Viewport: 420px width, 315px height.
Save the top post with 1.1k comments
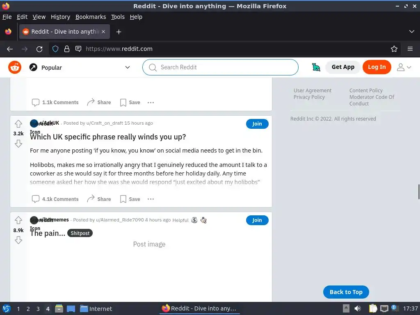(130, 102)
